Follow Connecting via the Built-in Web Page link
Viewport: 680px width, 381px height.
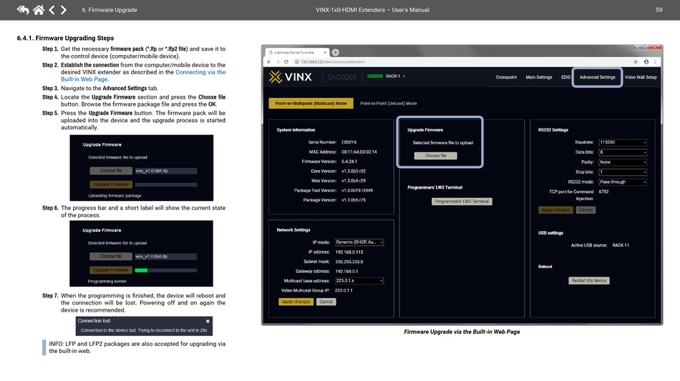click(200, 72)
